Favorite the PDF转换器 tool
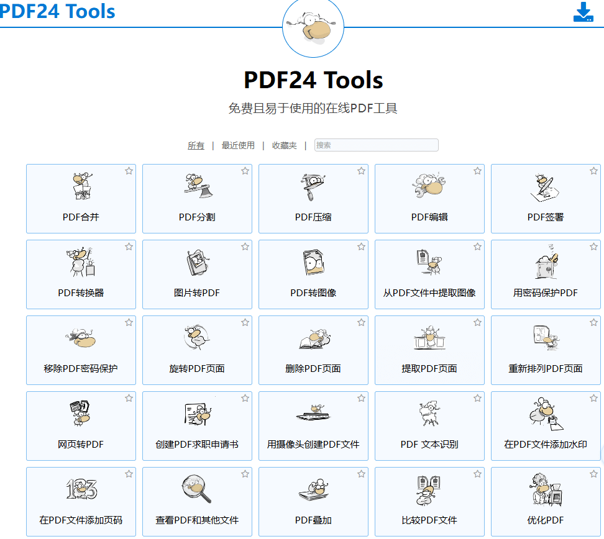Screen dimensions: 604x539 pos(129,247)
